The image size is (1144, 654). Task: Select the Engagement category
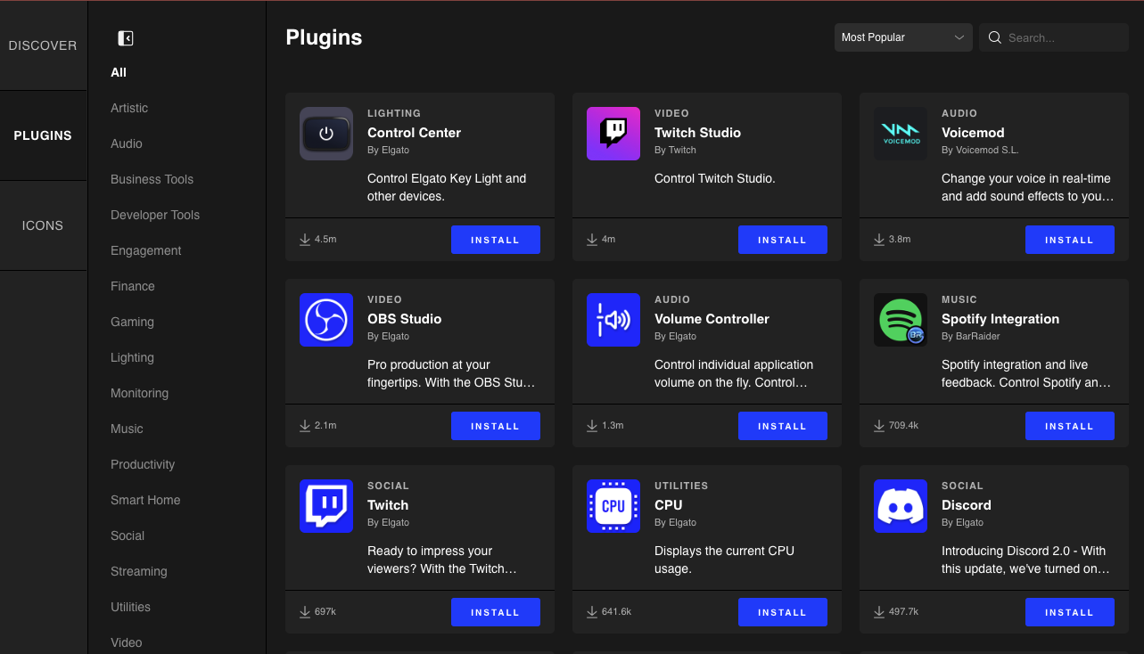click(146, 250)
